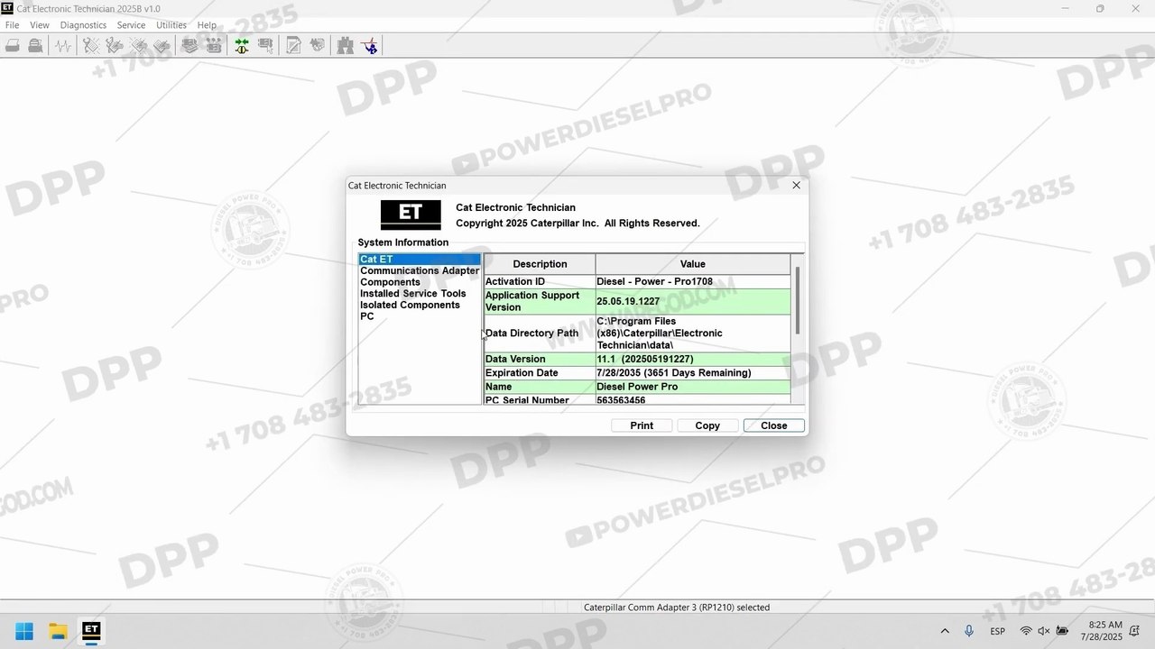Show hidden tray icons chevron

pyautogui.click(x=945, y=631)
